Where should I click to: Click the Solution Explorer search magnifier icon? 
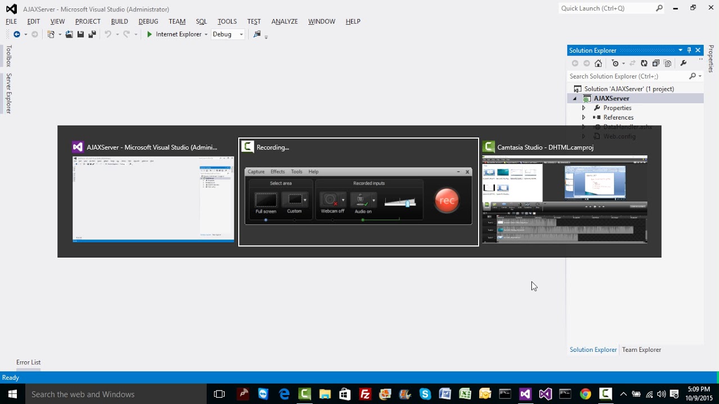(x=692, y=76)
